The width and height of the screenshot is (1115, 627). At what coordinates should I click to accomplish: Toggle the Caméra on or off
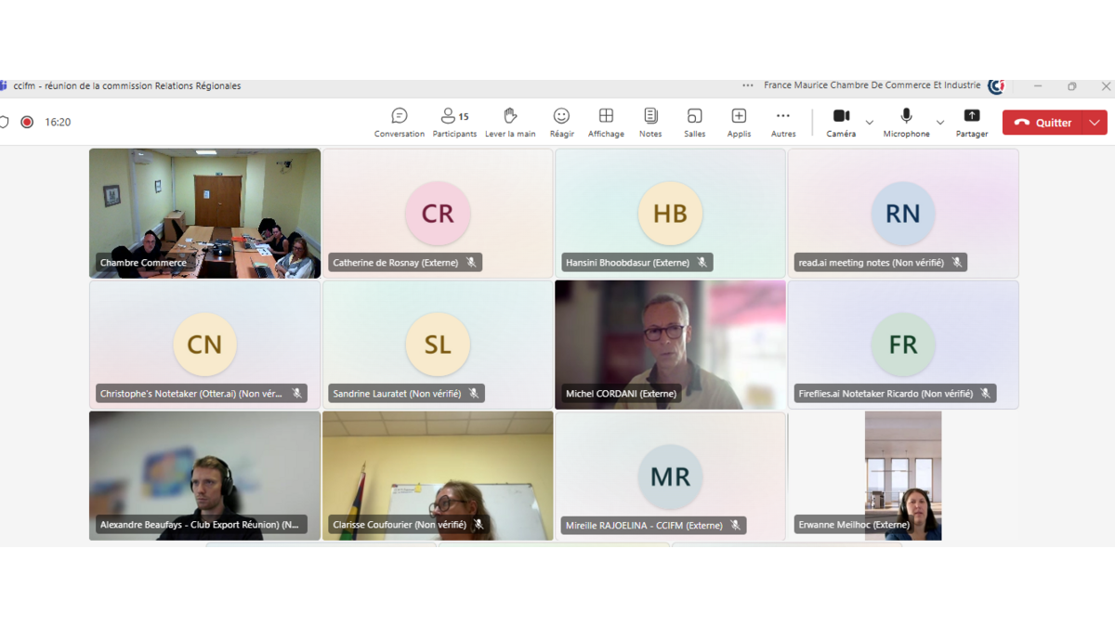click(841, 122)
